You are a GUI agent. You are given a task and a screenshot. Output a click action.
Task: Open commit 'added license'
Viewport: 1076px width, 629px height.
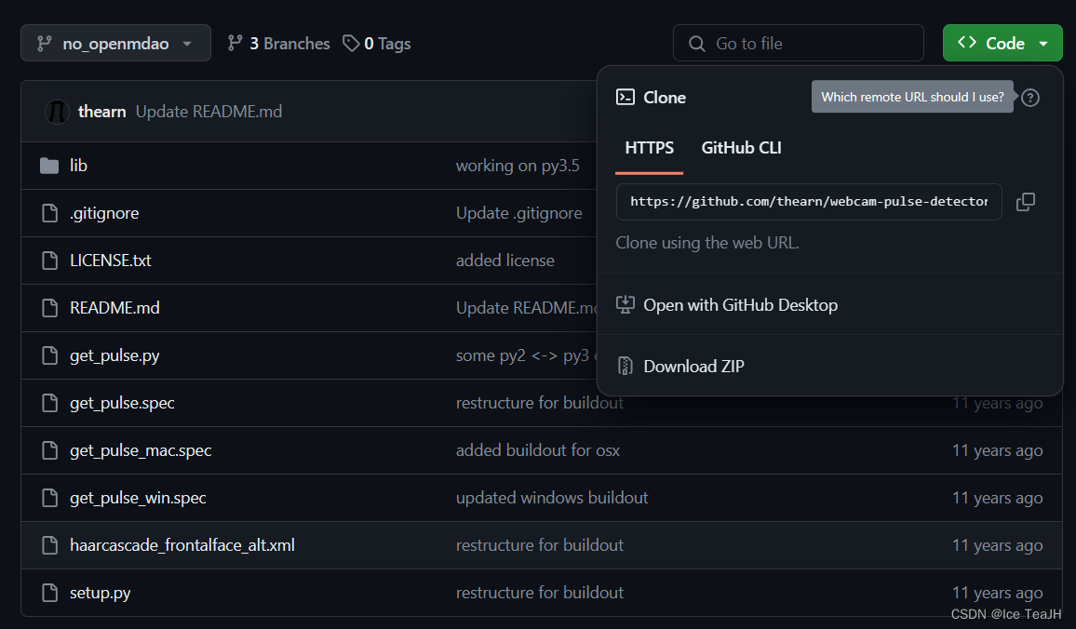[505, 260]
